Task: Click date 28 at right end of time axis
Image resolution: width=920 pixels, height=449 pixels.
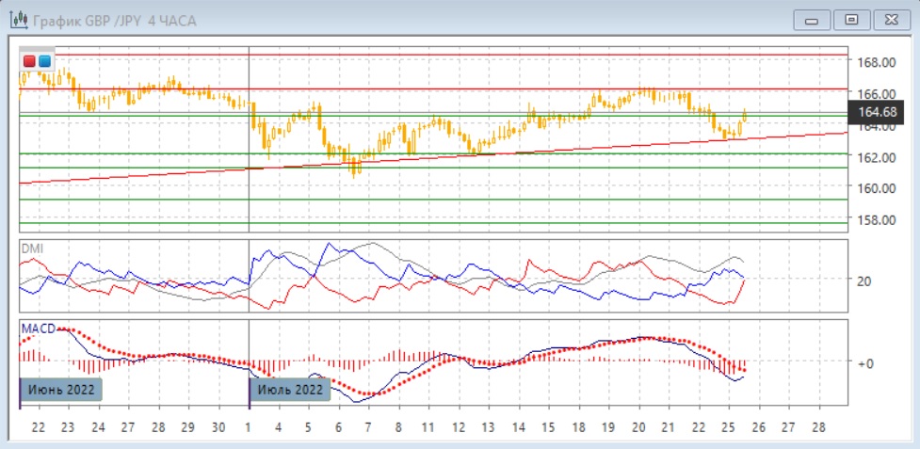Action: pyautogui.click(x=819, y=426)
